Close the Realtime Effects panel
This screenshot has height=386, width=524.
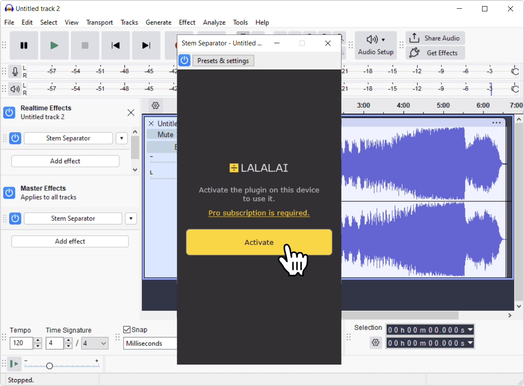coord(131,113)
